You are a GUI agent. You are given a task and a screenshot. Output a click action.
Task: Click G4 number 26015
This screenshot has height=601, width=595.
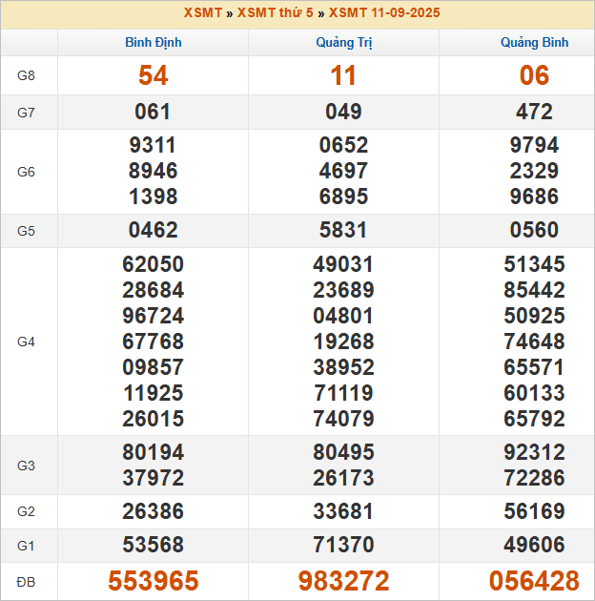tap(154, 419)
